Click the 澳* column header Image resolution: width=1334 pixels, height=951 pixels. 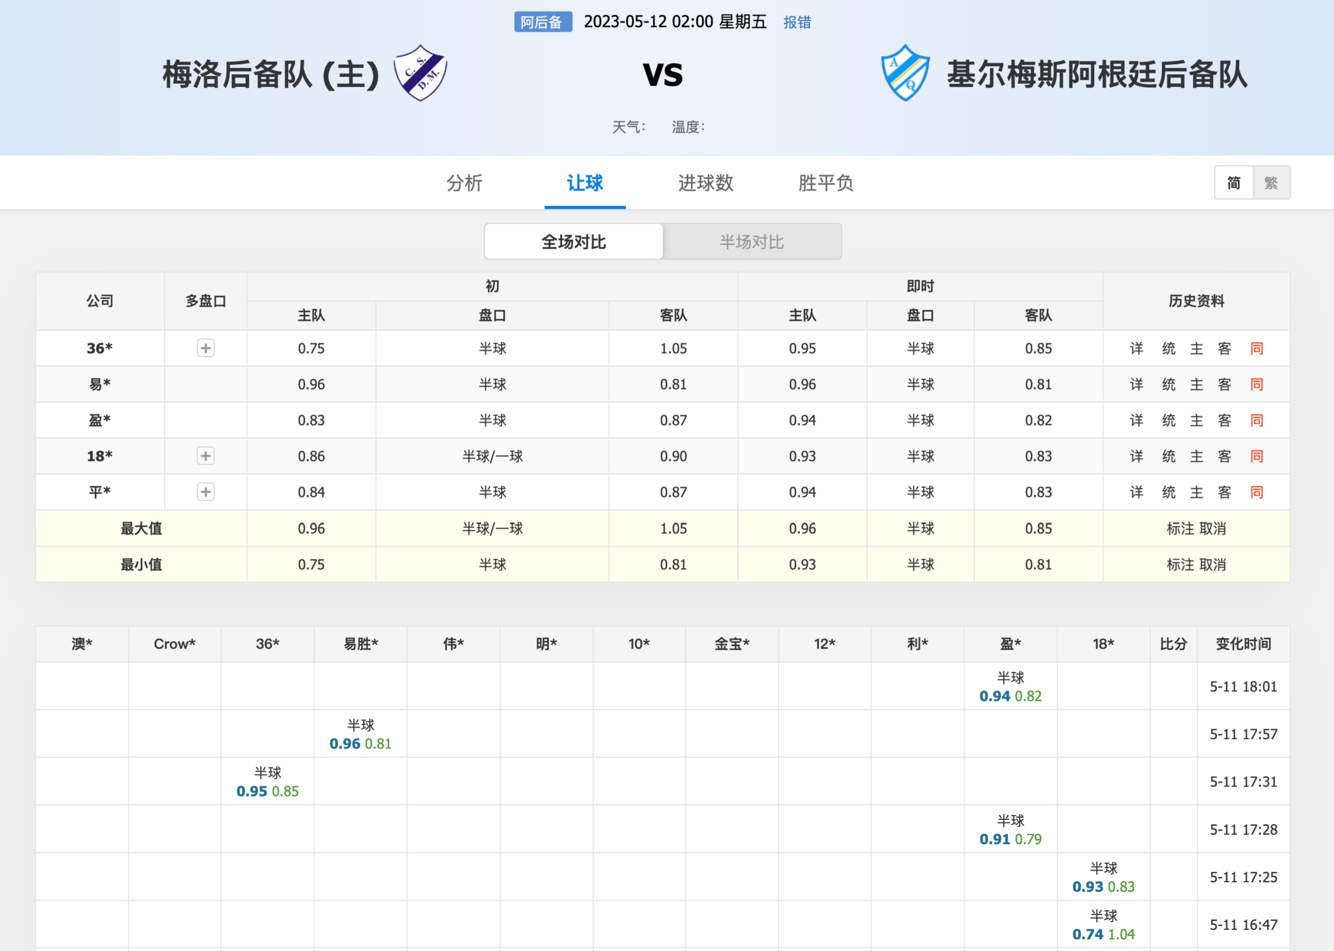82,644
